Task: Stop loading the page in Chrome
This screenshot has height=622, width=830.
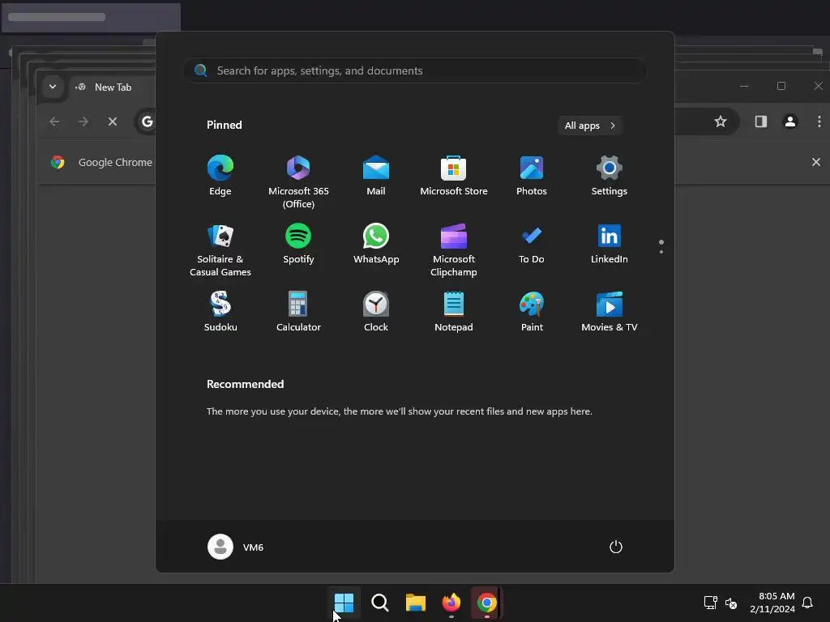Action: 112,121
